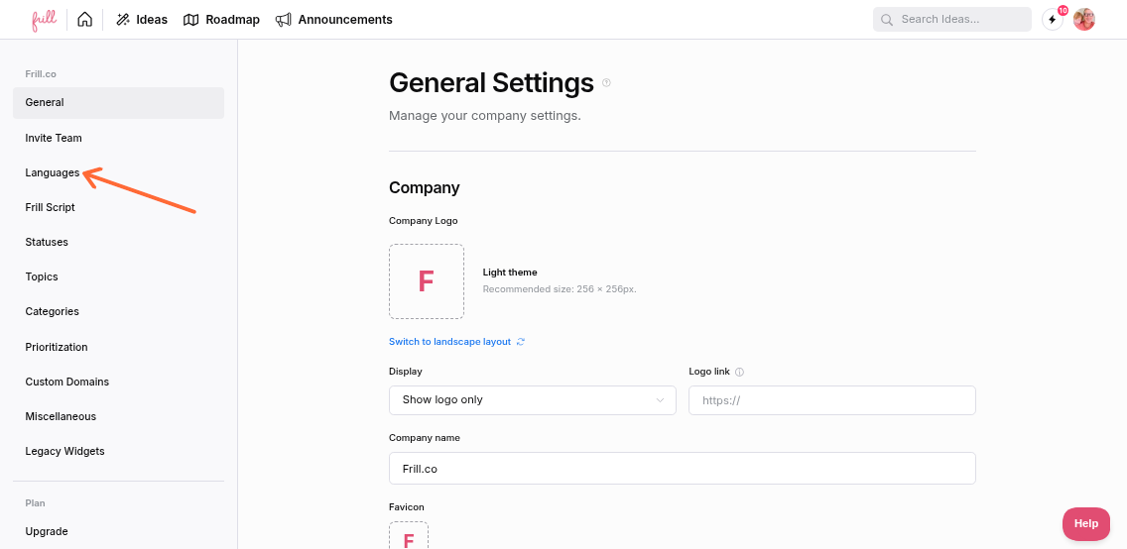
Task: Click the Ideas wand icon
Action: [x=123, y=20]
